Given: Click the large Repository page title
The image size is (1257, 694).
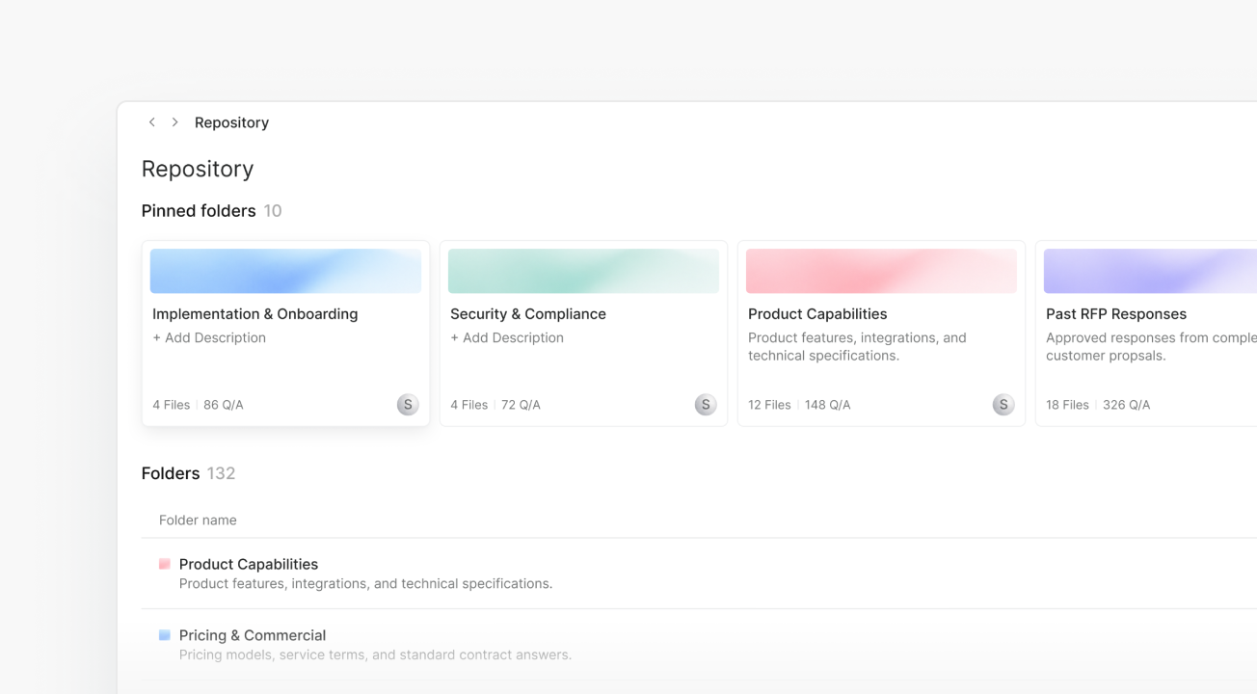Looking at the screenshot, I should pos(198,169).
